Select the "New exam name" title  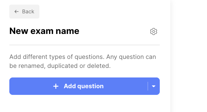(x=44, y=31)
